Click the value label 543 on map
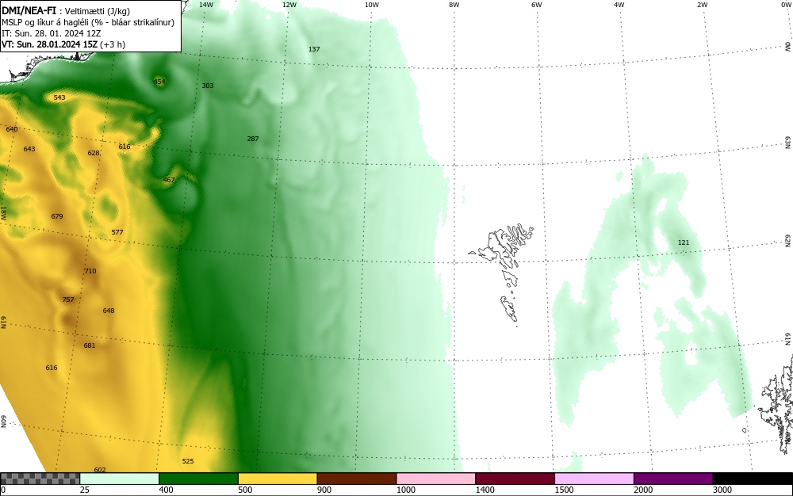793x496 pixels. point(59,97)
